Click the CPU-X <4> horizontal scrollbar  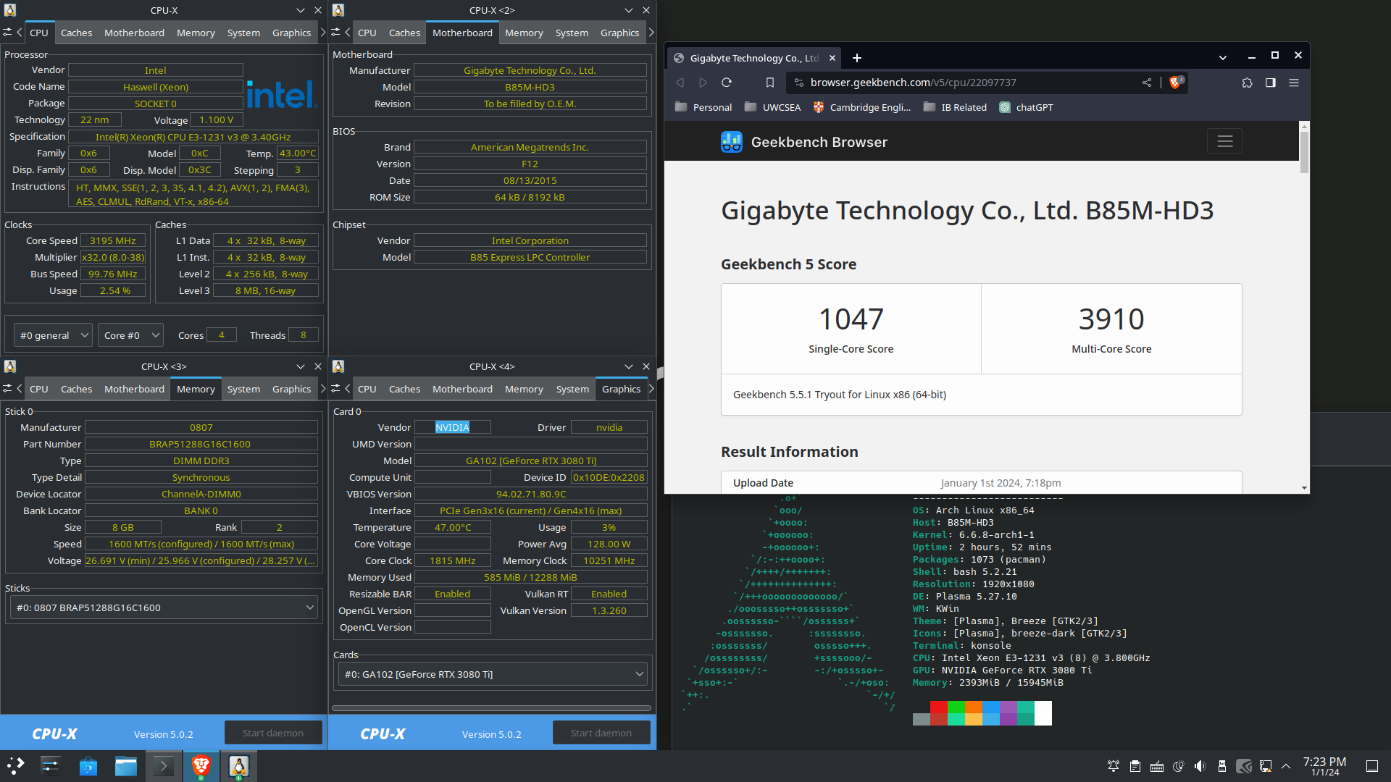pyautogui.click(x=491, y=708)
